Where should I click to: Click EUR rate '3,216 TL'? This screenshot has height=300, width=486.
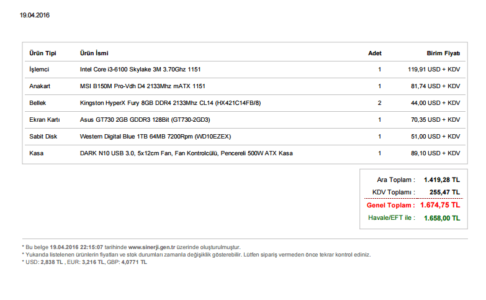93,262
